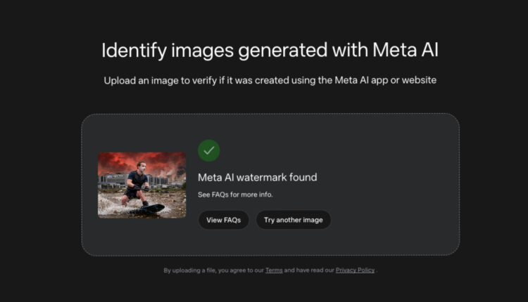Click the wakeboard in the thumbnail
528x302 pixels.
(x=149, y=209)
